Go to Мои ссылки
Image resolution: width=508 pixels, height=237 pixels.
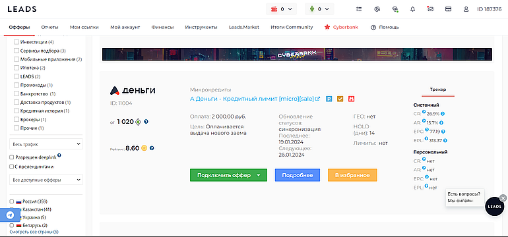pos(84,27)
